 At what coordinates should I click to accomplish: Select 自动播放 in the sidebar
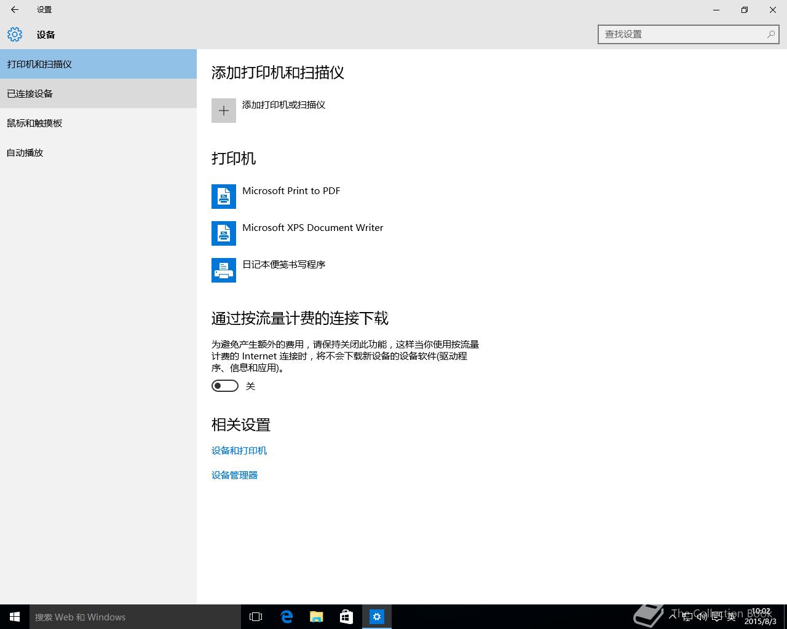98,152
